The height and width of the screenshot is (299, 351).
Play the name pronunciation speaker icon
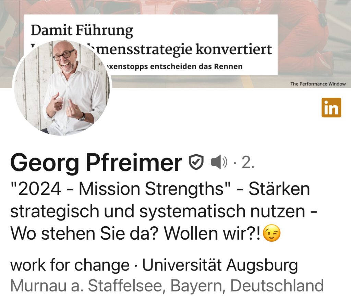(x=219, y=162)
